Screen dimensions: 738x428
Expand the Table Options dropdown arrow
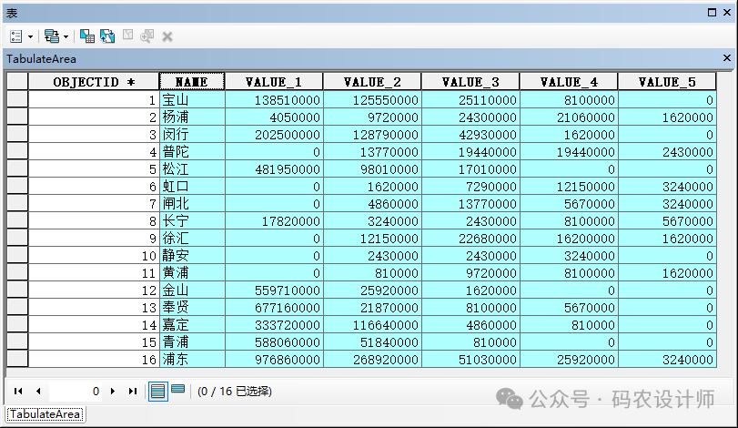[x=30, y=36]
